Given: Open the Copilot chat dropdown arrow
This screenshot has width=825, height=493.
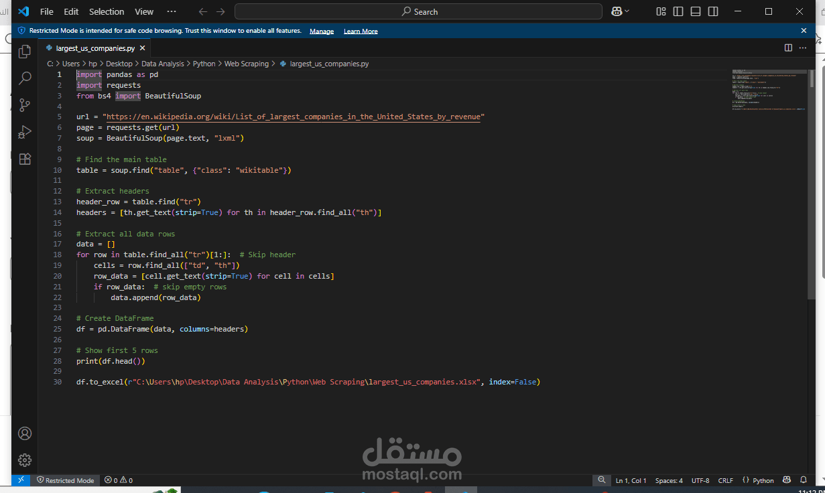Looking at the screenshot, I should coord(627,11).
